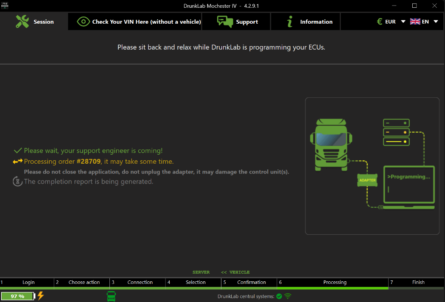Click the completion report pending clock indicator
Image resolution: width=445 pixels, height=302 pixels.
[17, 181]
